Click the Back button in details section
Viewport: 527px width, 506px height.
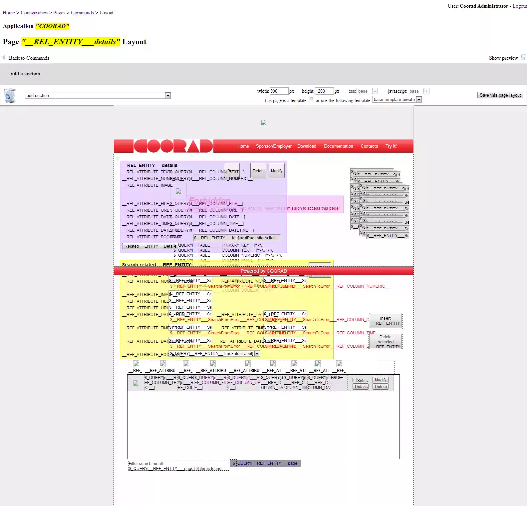point(232,171)
